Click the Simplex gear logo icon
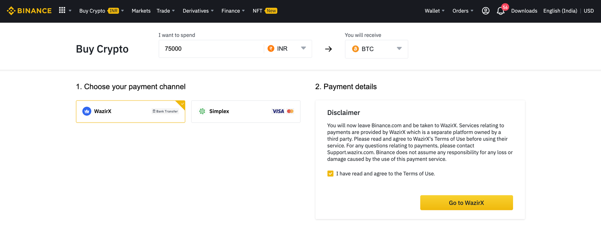The image size is (601, 250). pos(202,111)
